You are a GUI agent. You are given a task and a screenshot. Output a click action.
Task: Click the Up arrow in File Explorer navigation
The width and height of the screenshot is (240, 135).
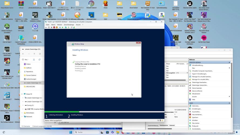coord(34,54)
